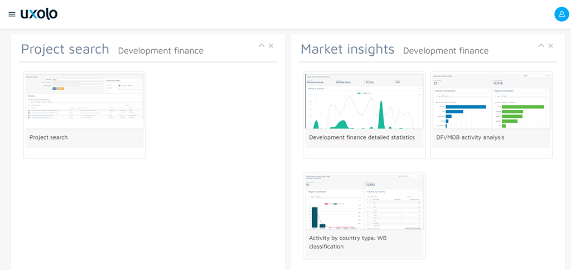Select Development finance detailed statistics title
The width and height of the screenshot is (571, 279).
(x=362, y=137)
